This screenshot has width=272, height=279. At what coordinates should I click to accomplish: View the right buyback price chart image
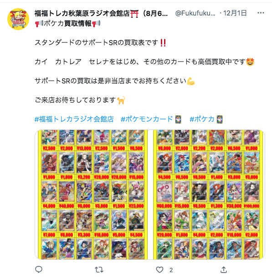click(x=209, y=194)
